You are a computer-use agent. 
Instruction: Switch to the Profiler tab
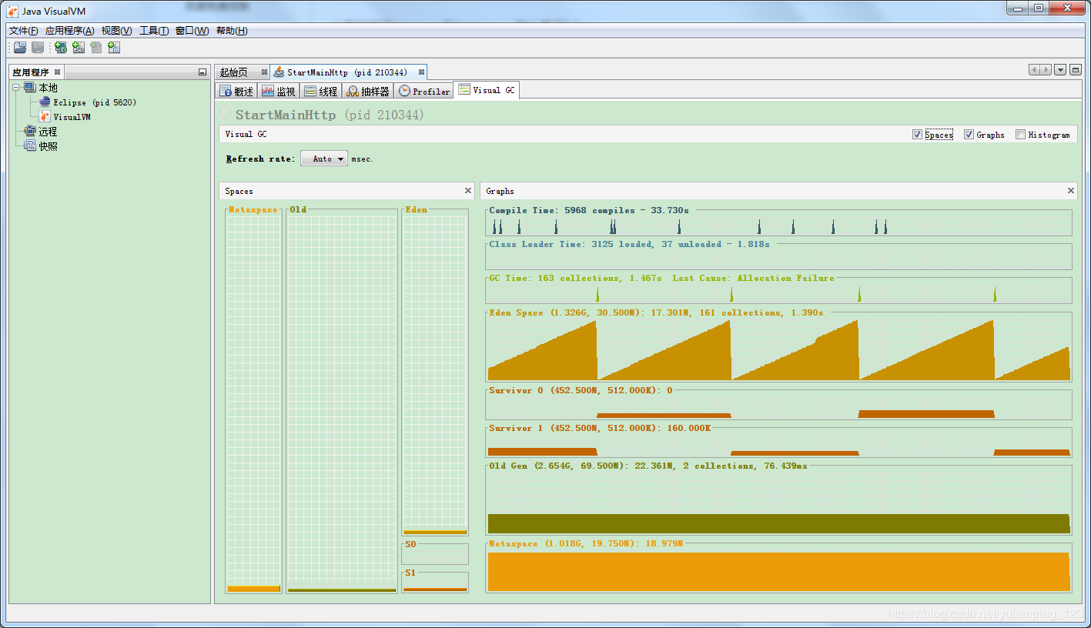point(424,91)
